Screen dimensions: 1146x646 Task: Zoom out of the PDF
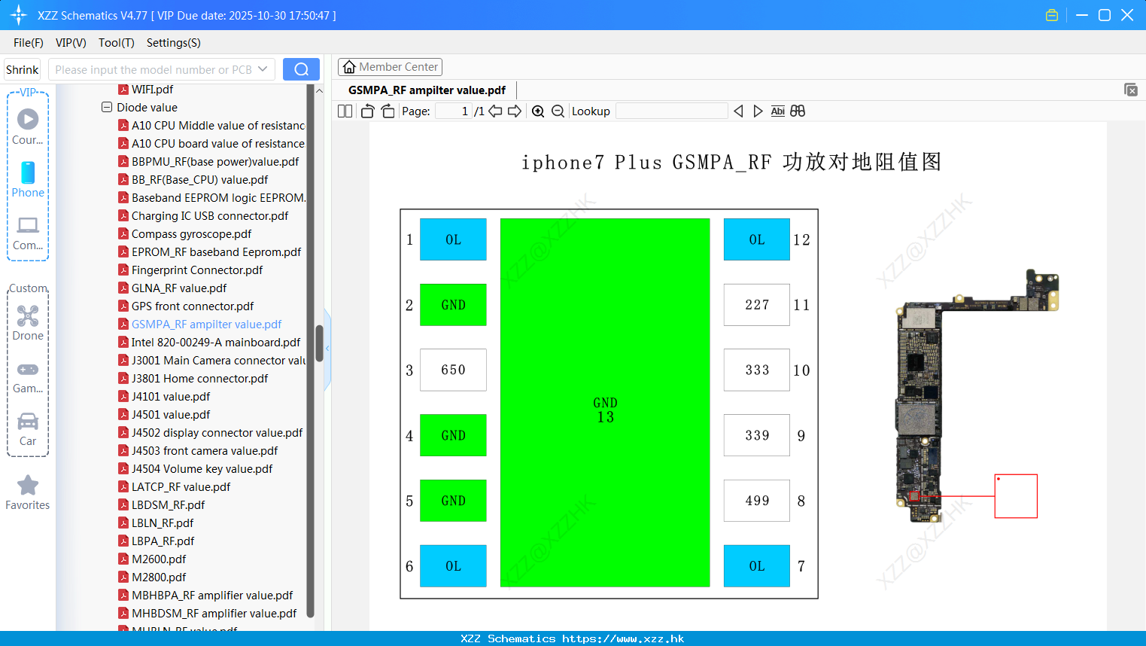558,111
